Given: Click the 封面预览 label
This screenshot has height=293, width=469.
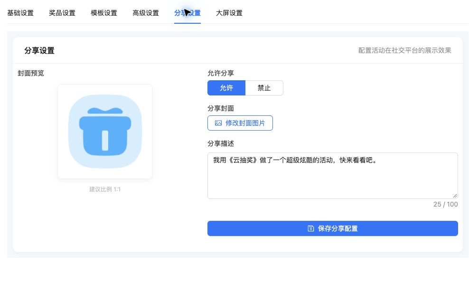Looking at the screenshot, I should coord(31,73).
